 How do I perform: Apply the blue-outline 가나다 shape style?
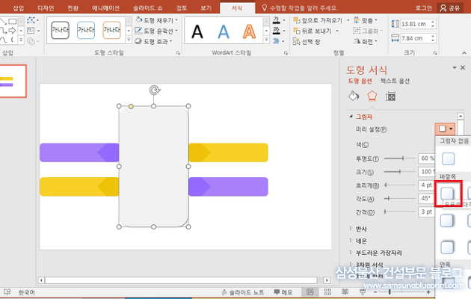pyautogui.click(x=86, y=30)
